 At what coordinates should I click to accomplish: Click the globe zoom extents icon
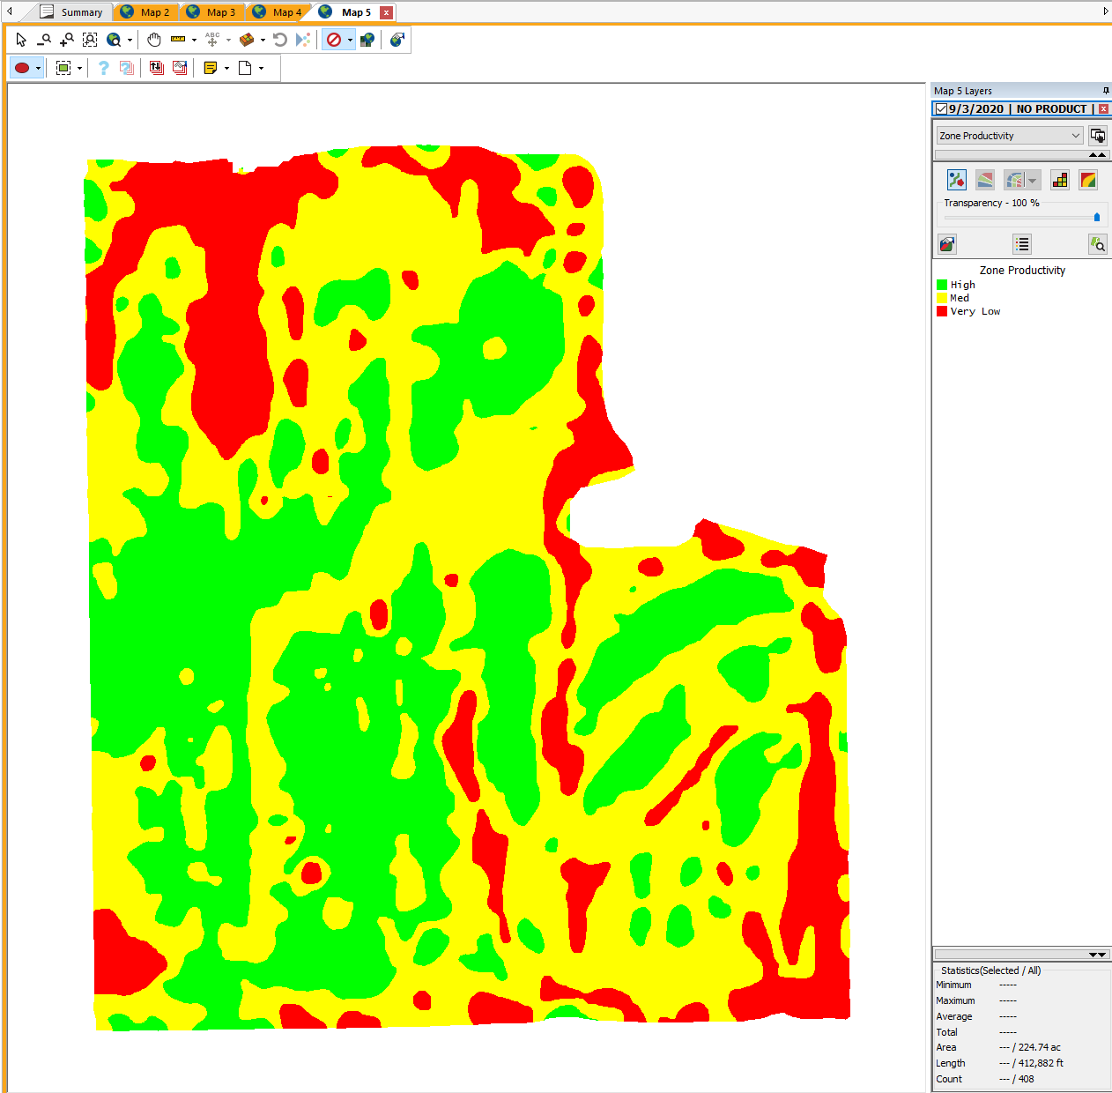coord(114,40)
